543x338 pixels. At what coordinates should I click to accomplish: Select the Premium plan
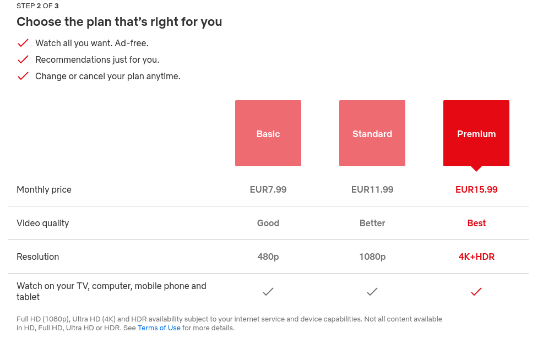pyautogui.click(x=476, y=133)
